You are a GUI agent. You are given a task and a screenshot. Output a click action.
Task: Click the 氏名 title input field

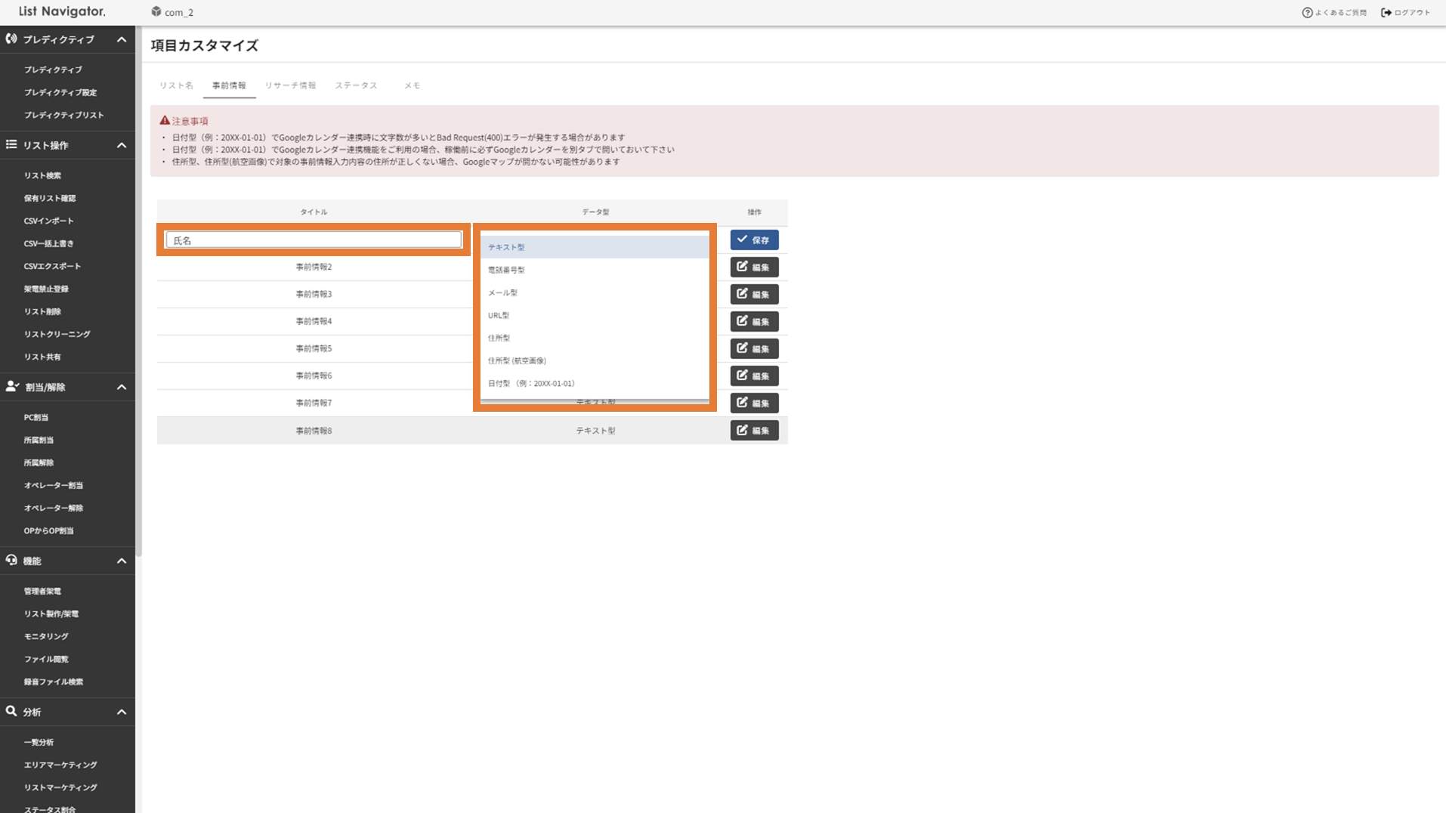[313, 240]
